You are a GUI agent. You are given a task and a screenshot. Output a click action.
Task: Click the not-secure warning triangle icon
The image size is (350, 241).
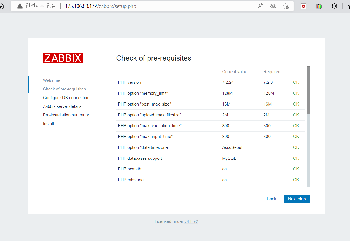tap(20, 6)
